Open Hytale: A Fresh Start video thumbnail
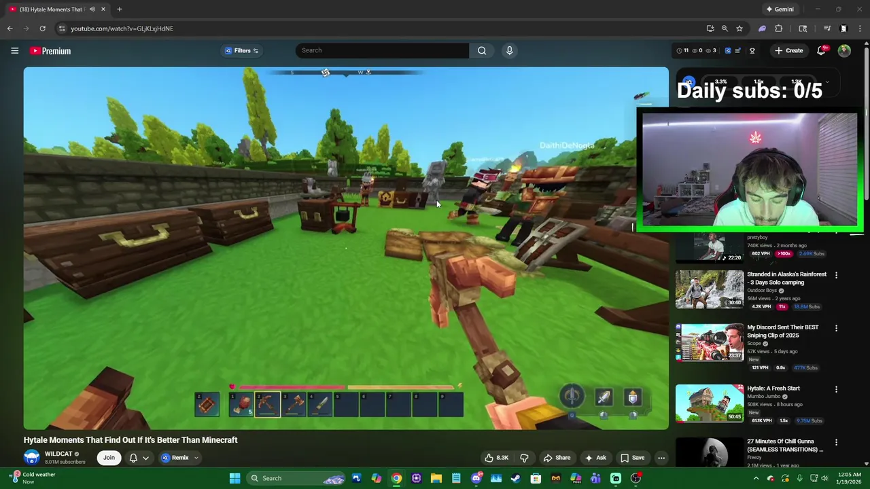This screenshot has height=489, width=870. pyautogui.click(x=710, y=403)
